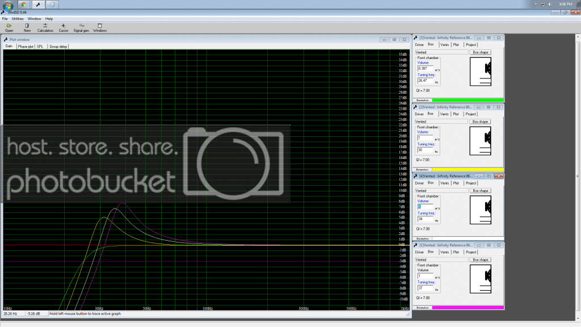This screenshot has height=327, width=581.
Task: Open the File menu
Action: [x=5, y=19]
